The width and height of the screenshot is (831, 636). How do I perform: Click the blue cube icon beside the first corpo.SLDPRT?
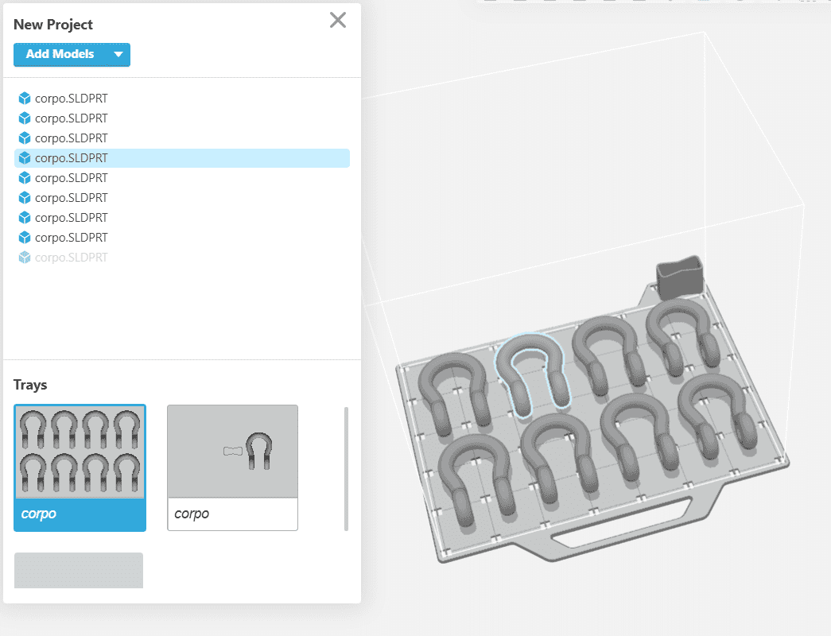pos(23,98)
